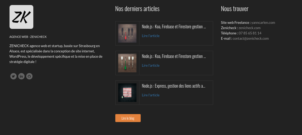
Task: Click the AGENCE WEB - ZENICHECK label
Action: point(28,37)
